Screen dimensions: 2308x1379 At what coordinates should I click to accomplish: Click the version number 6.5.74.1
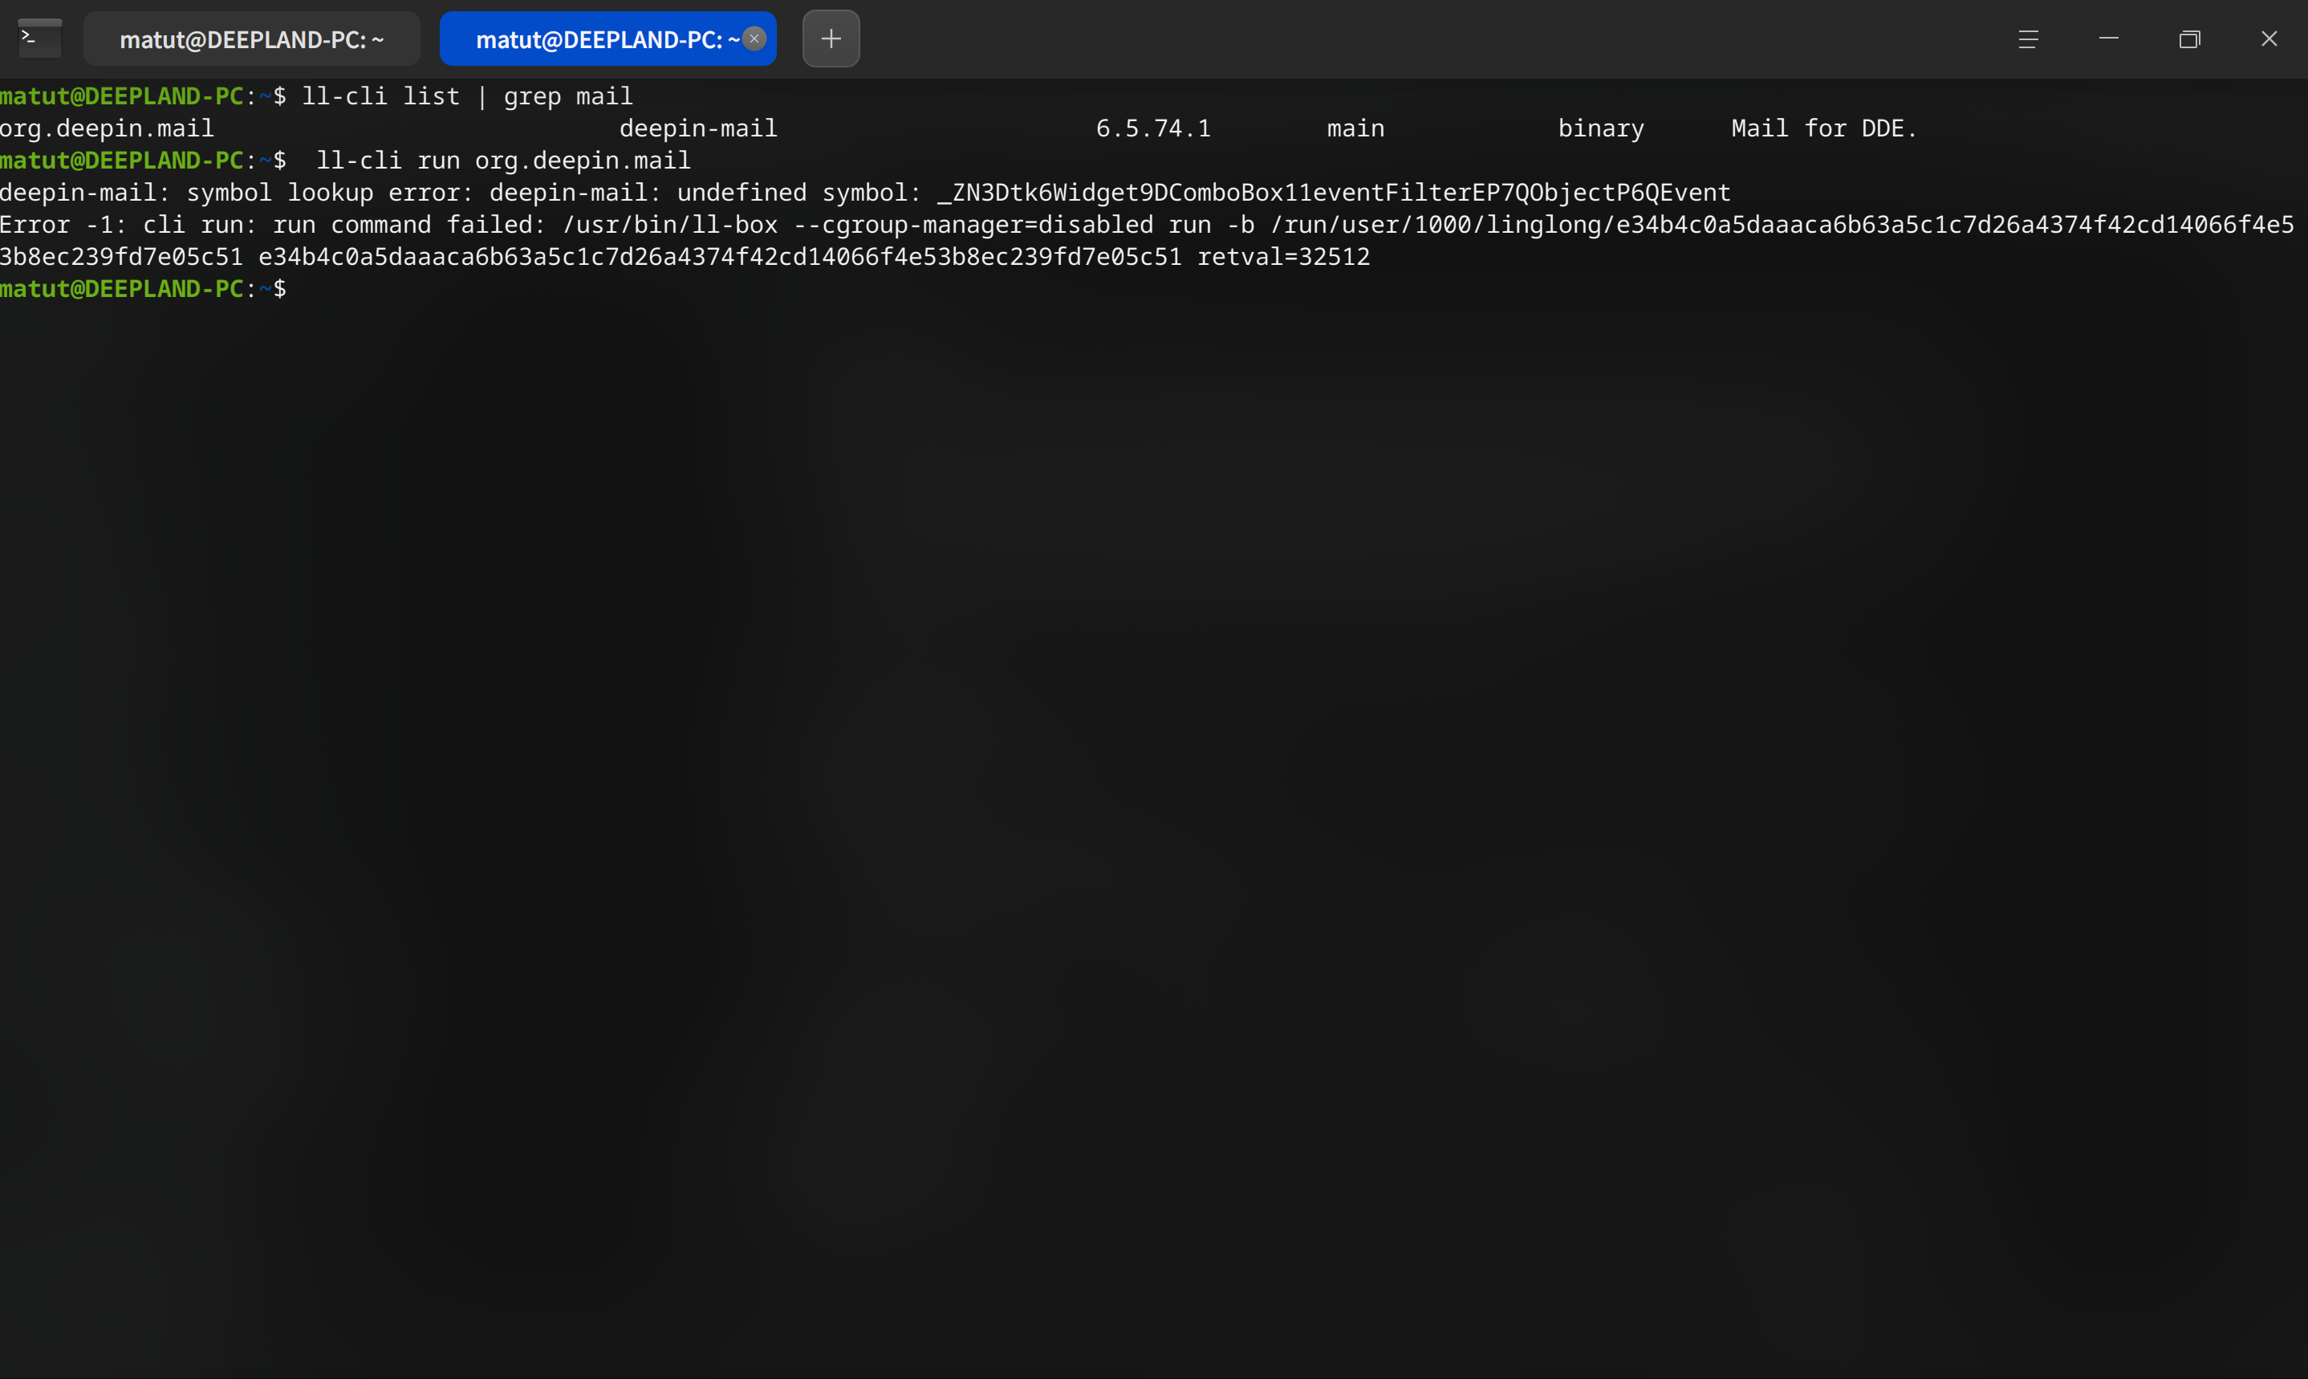pyautogui.click(x=1153, y=128)
